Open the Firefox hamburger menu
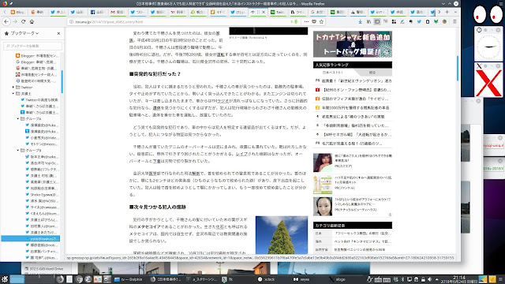505x284 pixels. click(x=454, y=21)
